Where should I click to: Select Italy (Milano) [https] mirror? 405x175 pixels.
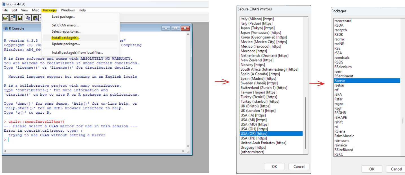(x=271, y=19)
